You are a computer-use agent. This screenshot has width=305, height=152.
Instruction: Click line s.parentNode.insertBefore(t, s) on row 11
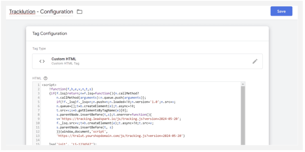pyautogui.click(x=85, y=128)
